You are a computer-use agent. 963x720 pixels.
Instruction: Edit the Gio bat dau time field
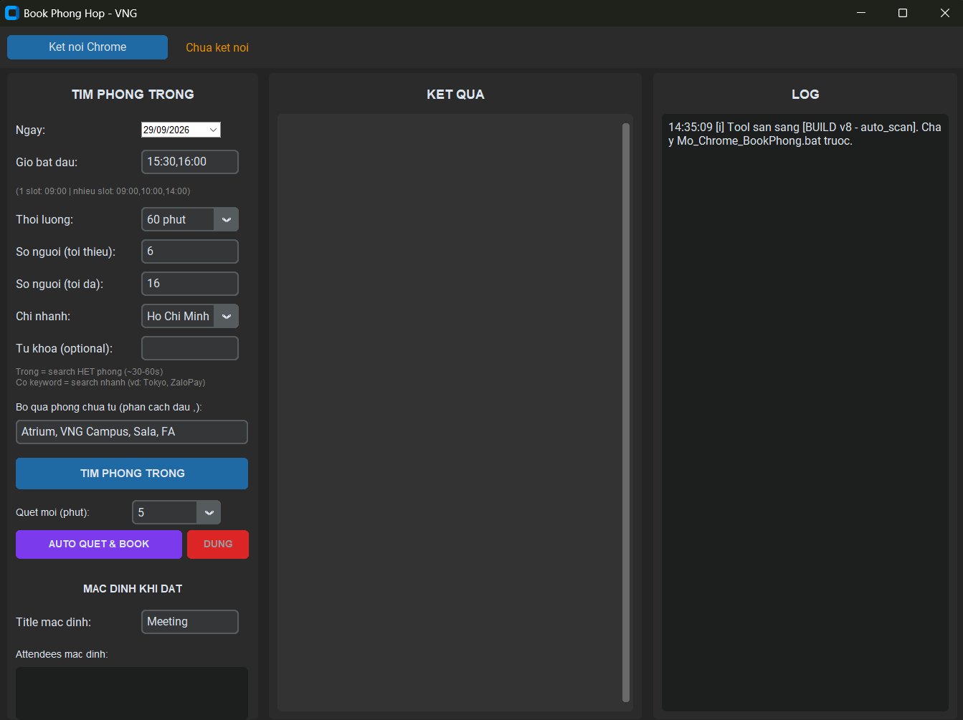[190, 162]
